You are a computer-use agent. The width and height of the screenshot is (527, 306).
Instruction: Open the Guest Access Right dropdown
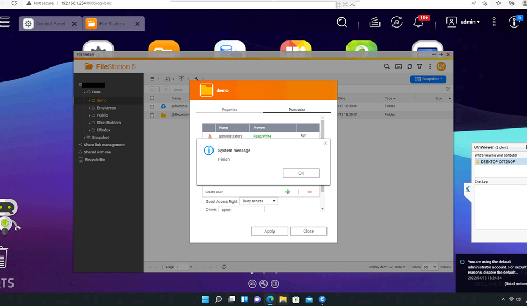[x=258, y=201]
